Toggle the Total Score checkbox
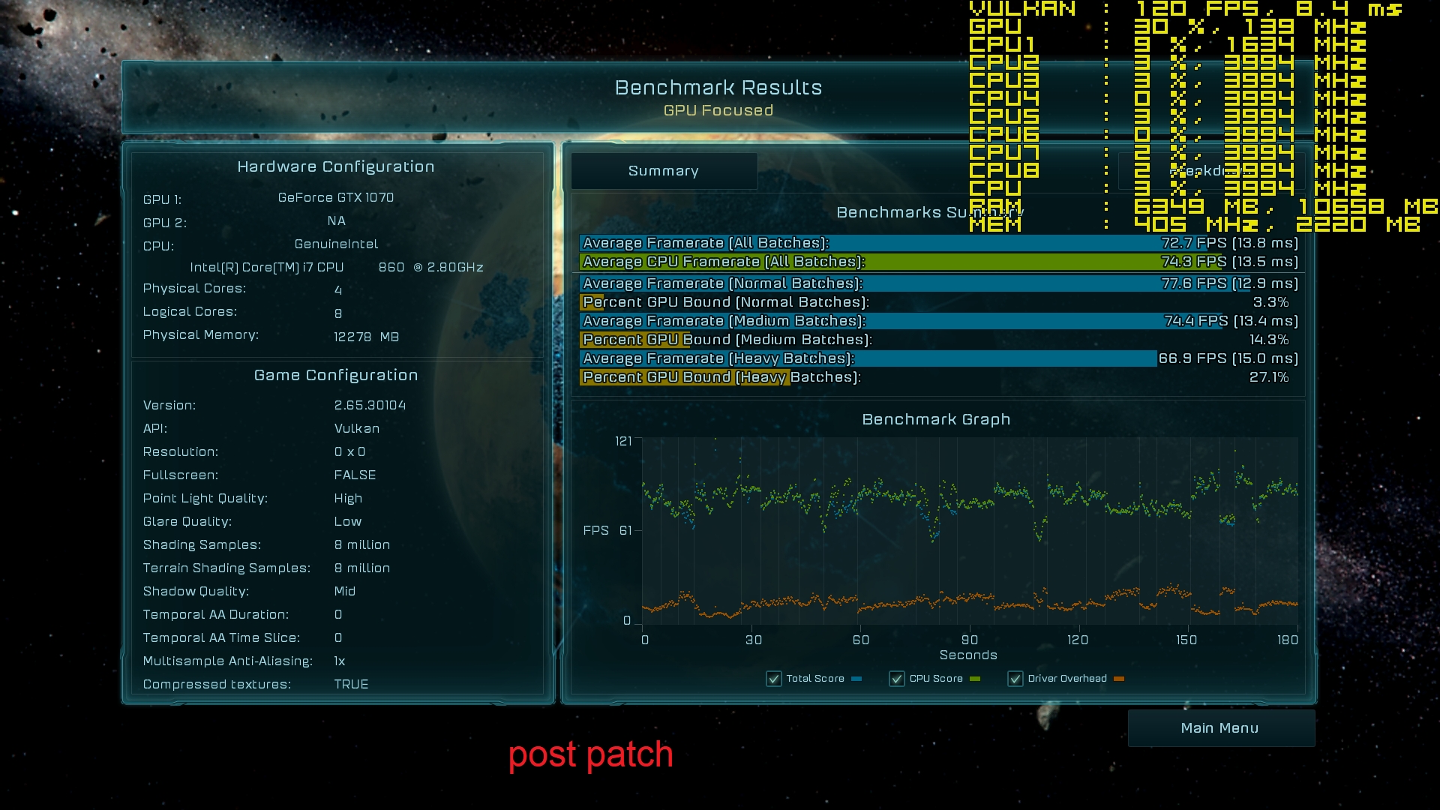This screenshot has width=1440, height=810. tap(774, 679)
